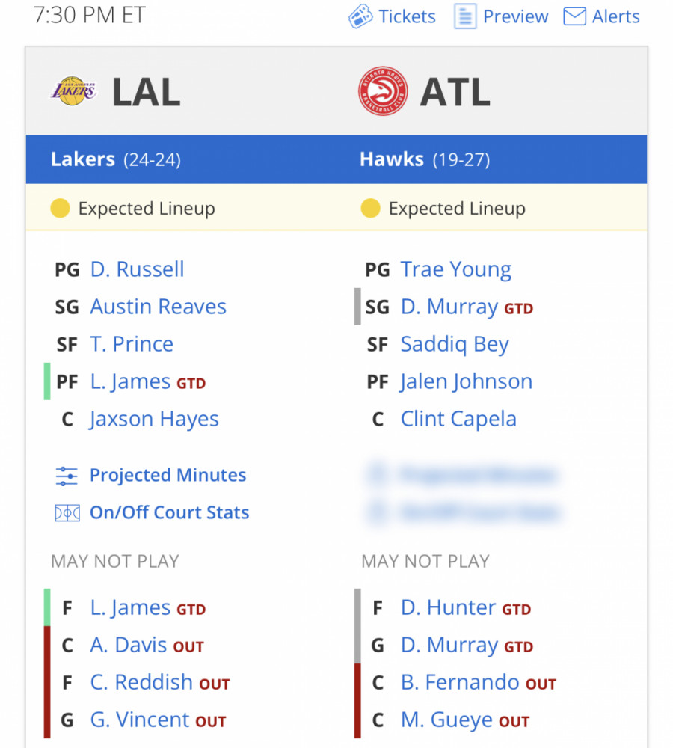Open D. Hunter in May Not Play
The height and width of the screenshot is (748, 673).
(448, 607)
